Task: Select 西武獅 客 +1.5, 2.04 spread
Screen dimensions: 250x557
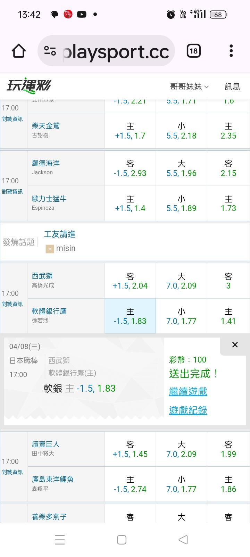Action: (x=130, y=281)
